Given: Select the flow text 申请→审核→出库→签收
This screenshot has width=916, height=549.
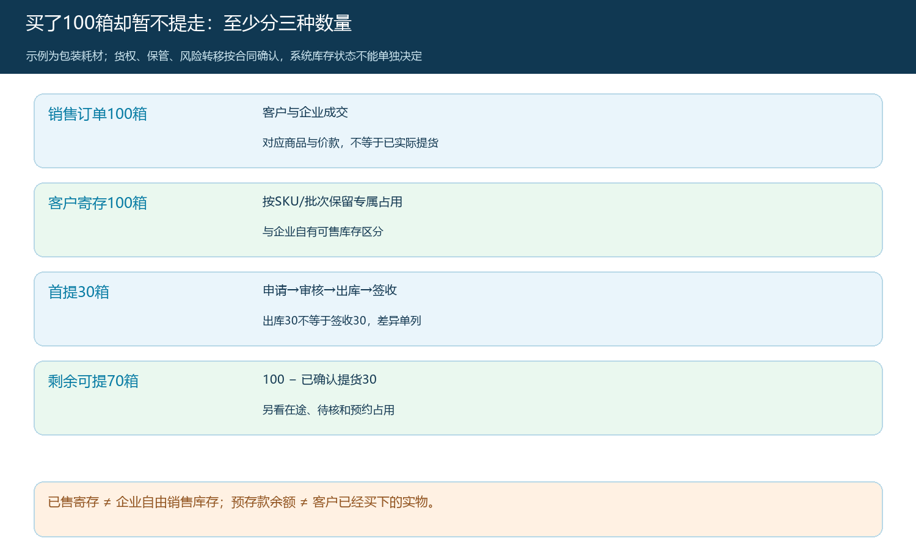Looking at the screenshot, I should coord(330,290).
